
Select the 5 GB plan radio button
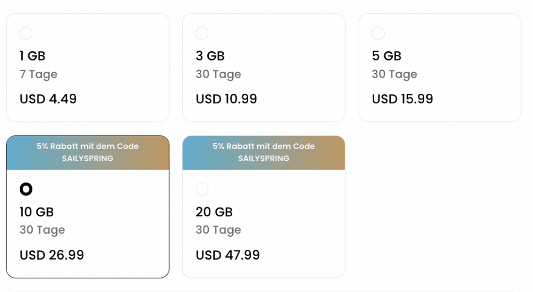click(378, 33)
